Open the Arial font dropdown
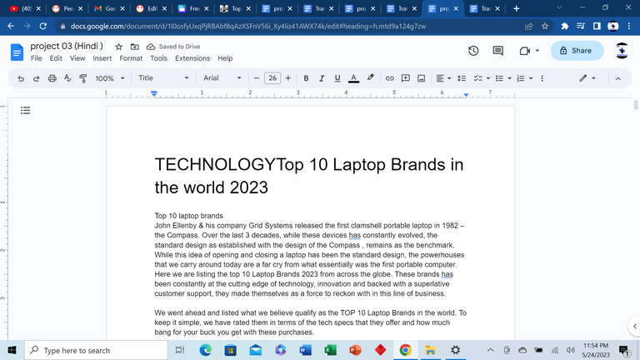Screen dimensions: 640x360 click(x=226, y=78)
